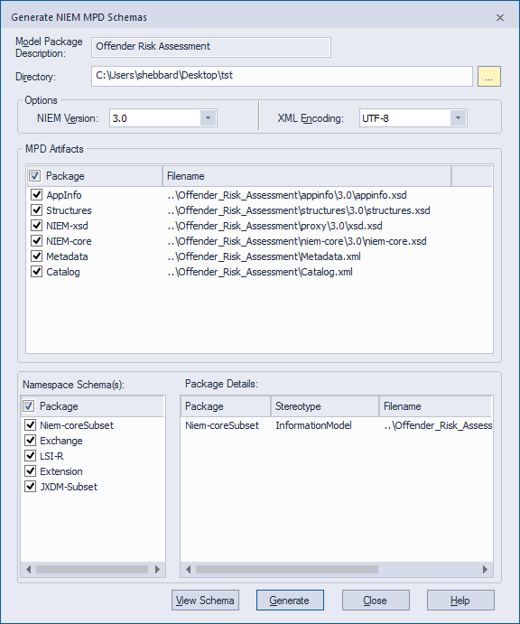
Task: Toggle the LSI-R namespace schema checkbox
Action: pyautogui.click(x=30, y=456)
